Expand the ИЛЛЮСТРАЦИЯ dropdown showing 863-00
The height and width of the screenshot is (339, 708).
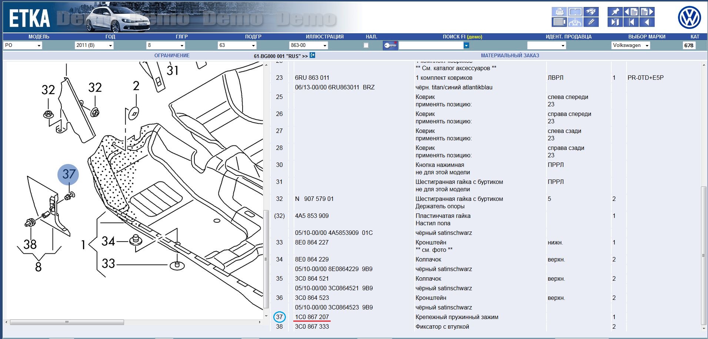pyautogui.click(x=325, y=45)
